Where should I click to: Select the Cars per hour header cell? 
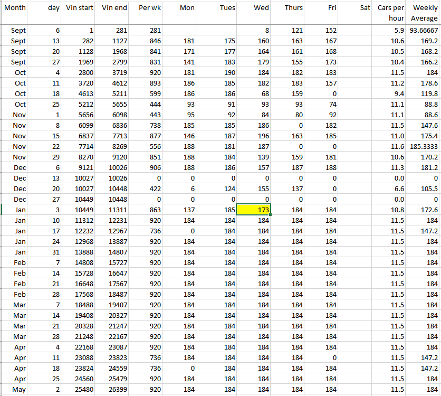[391, 13]
